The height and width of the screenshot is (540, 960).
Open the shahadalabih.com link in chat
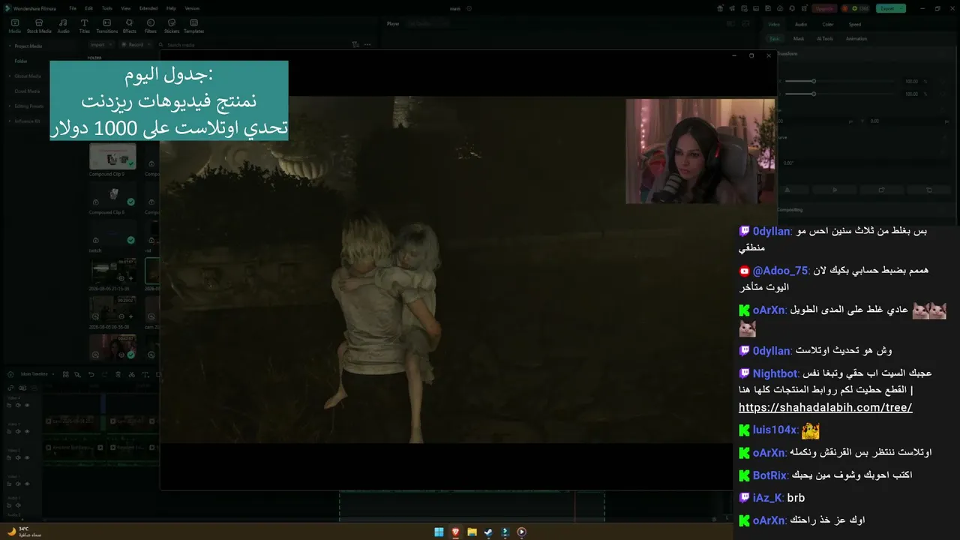pyautogui.click(x=825, y=408)
